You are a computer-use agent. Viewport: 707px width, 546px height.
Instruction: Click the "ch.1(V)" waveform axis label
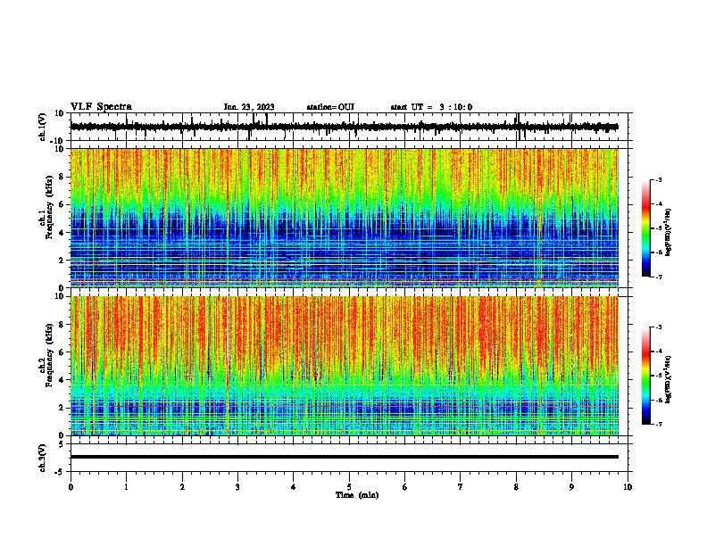(x=43, y=127)
